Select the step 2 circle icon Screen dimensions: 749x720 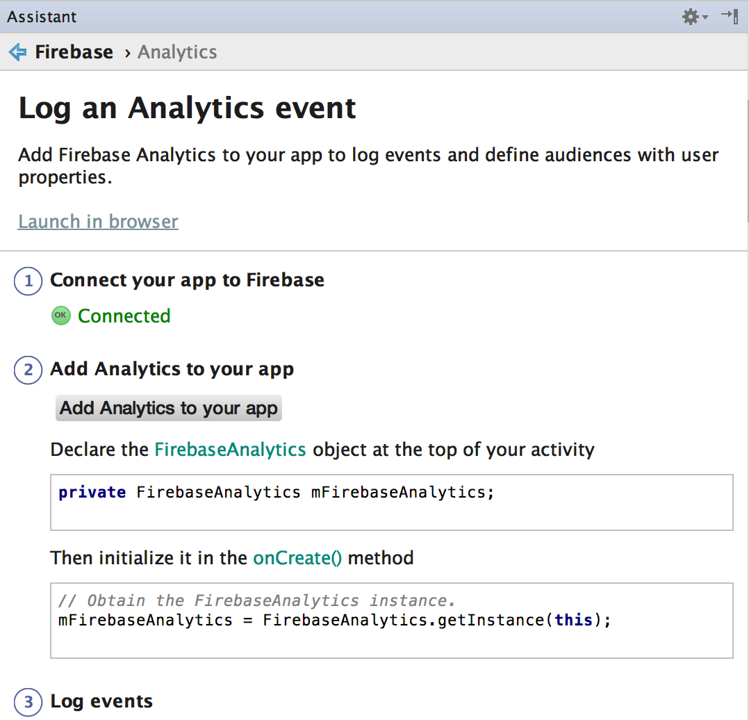28,370
